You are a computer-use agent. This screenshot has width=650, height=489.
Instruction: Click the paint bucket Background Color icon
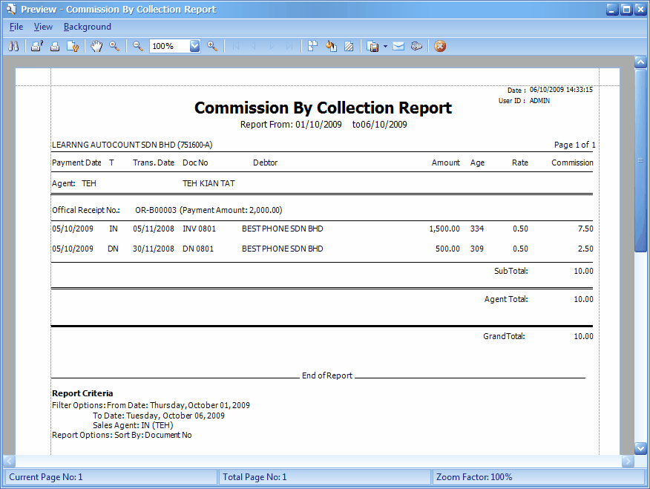coord(331,46)
